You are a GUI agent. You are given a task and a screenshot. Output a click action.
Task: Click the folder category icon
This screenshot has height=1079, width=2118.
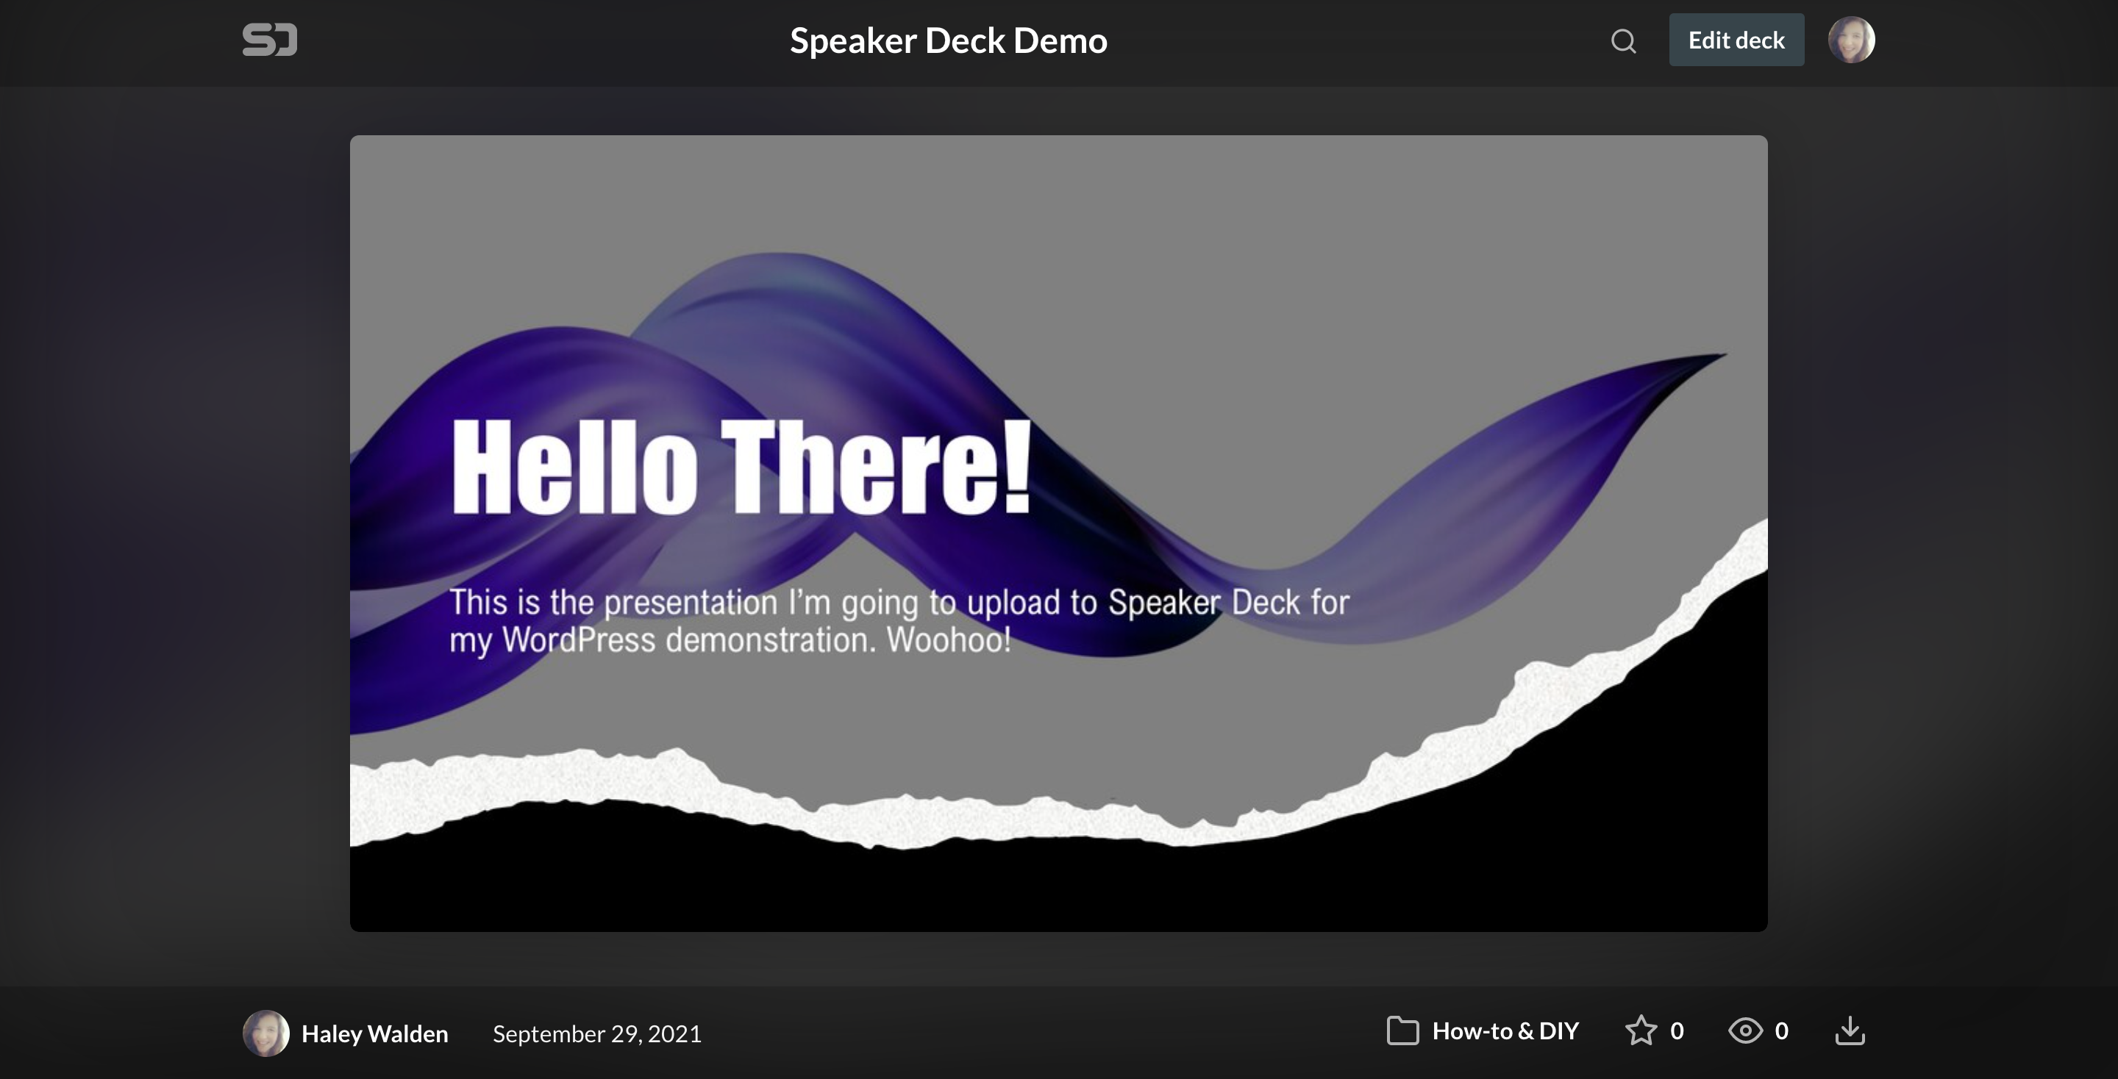point(1402,1030)
